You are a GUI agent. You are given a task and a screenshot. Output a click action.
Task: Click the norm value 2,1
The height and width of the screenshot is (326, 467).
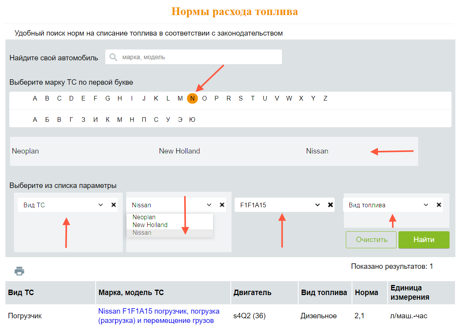[359, 316]
